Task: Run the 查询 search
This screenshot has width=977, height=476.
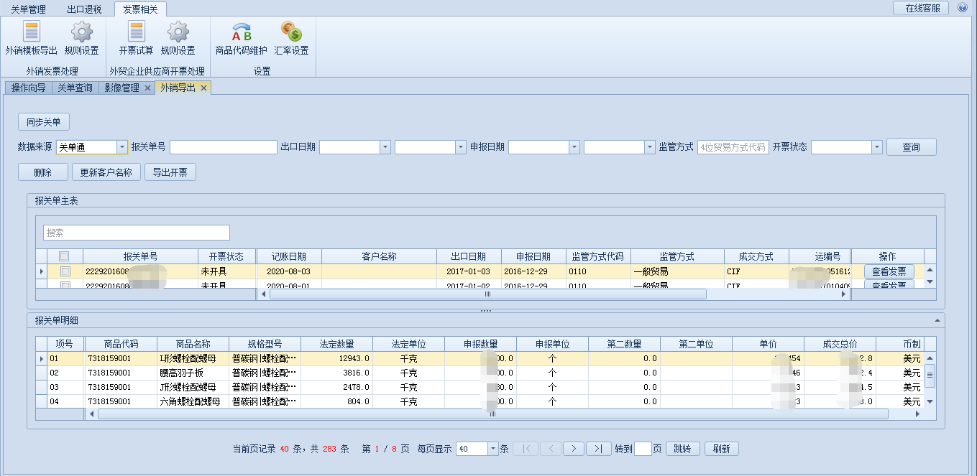Action: (x=912, y=147)
